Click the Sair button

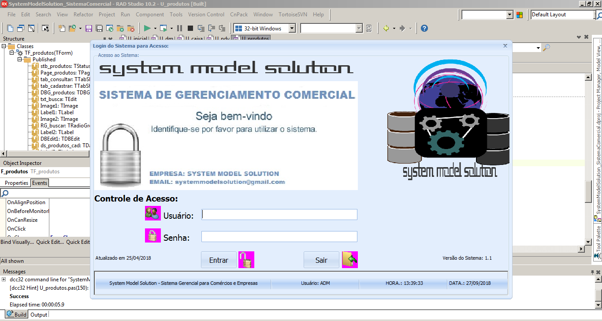click(x=321, y=260)
